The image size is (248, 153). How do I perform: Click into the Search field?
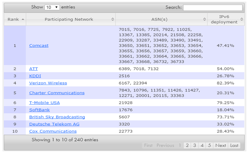tap(213, 7)
